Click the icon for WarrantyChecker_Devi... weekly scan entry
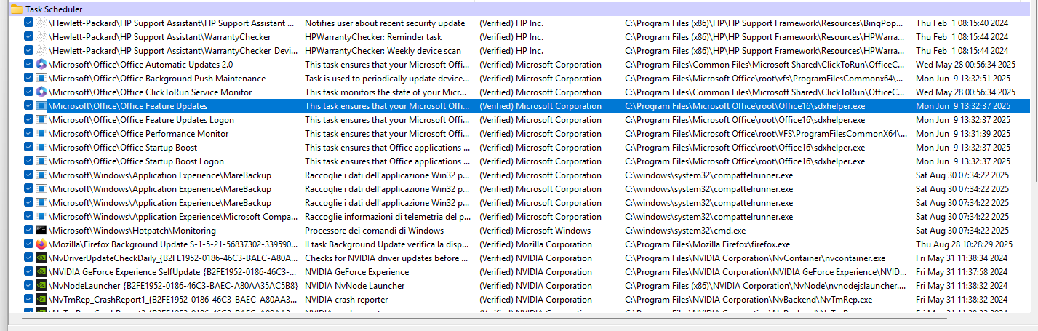 point(41,51)
